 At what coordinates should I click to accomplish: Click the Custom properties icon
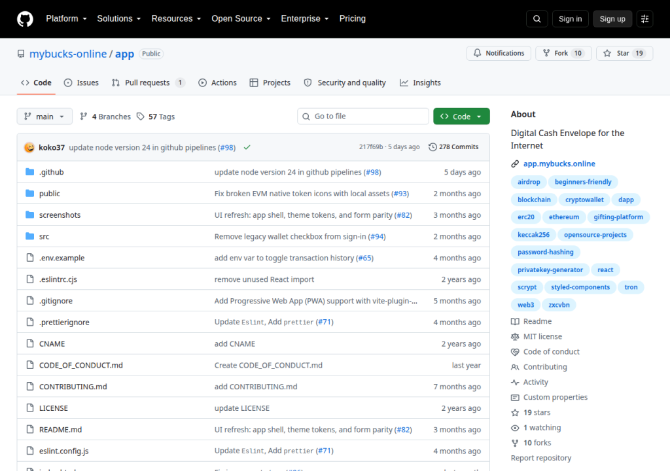(515, 398)
